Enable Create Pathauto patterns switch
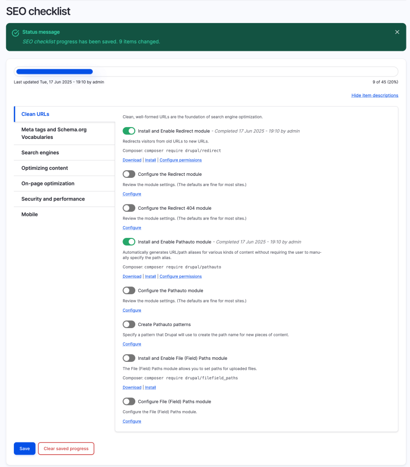Viewport: 410px width, 467px height. point(129,324)
